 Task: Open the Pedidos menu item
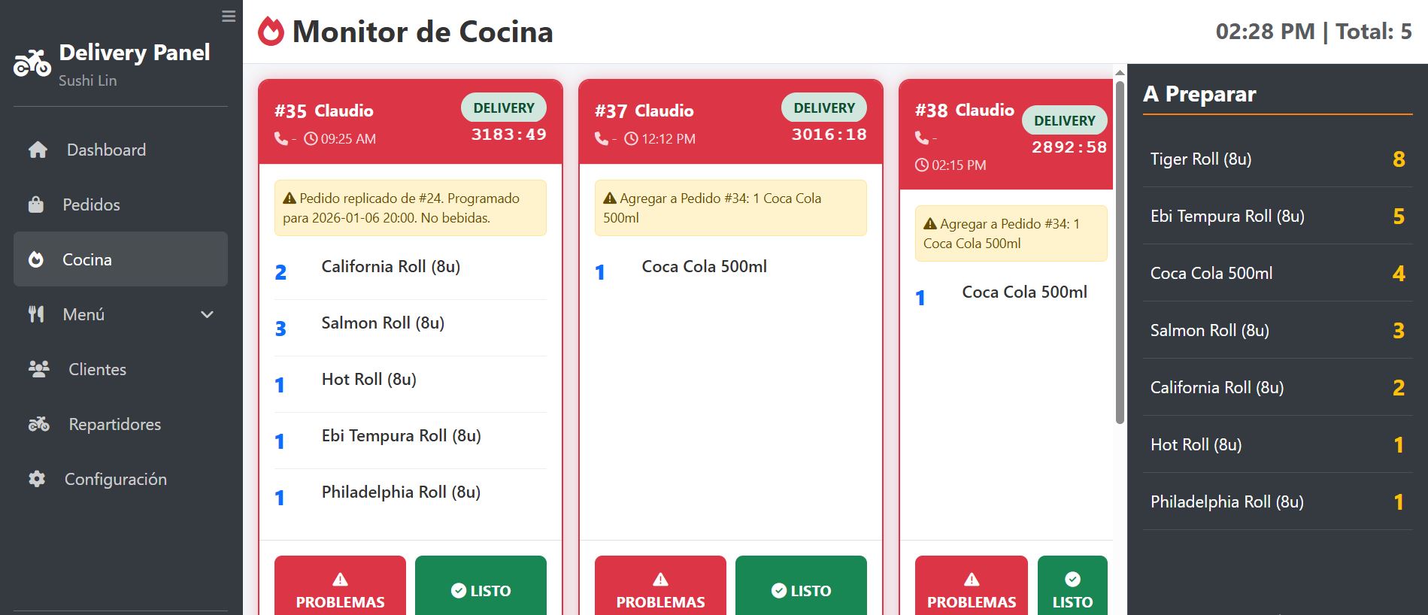[91, 204]
